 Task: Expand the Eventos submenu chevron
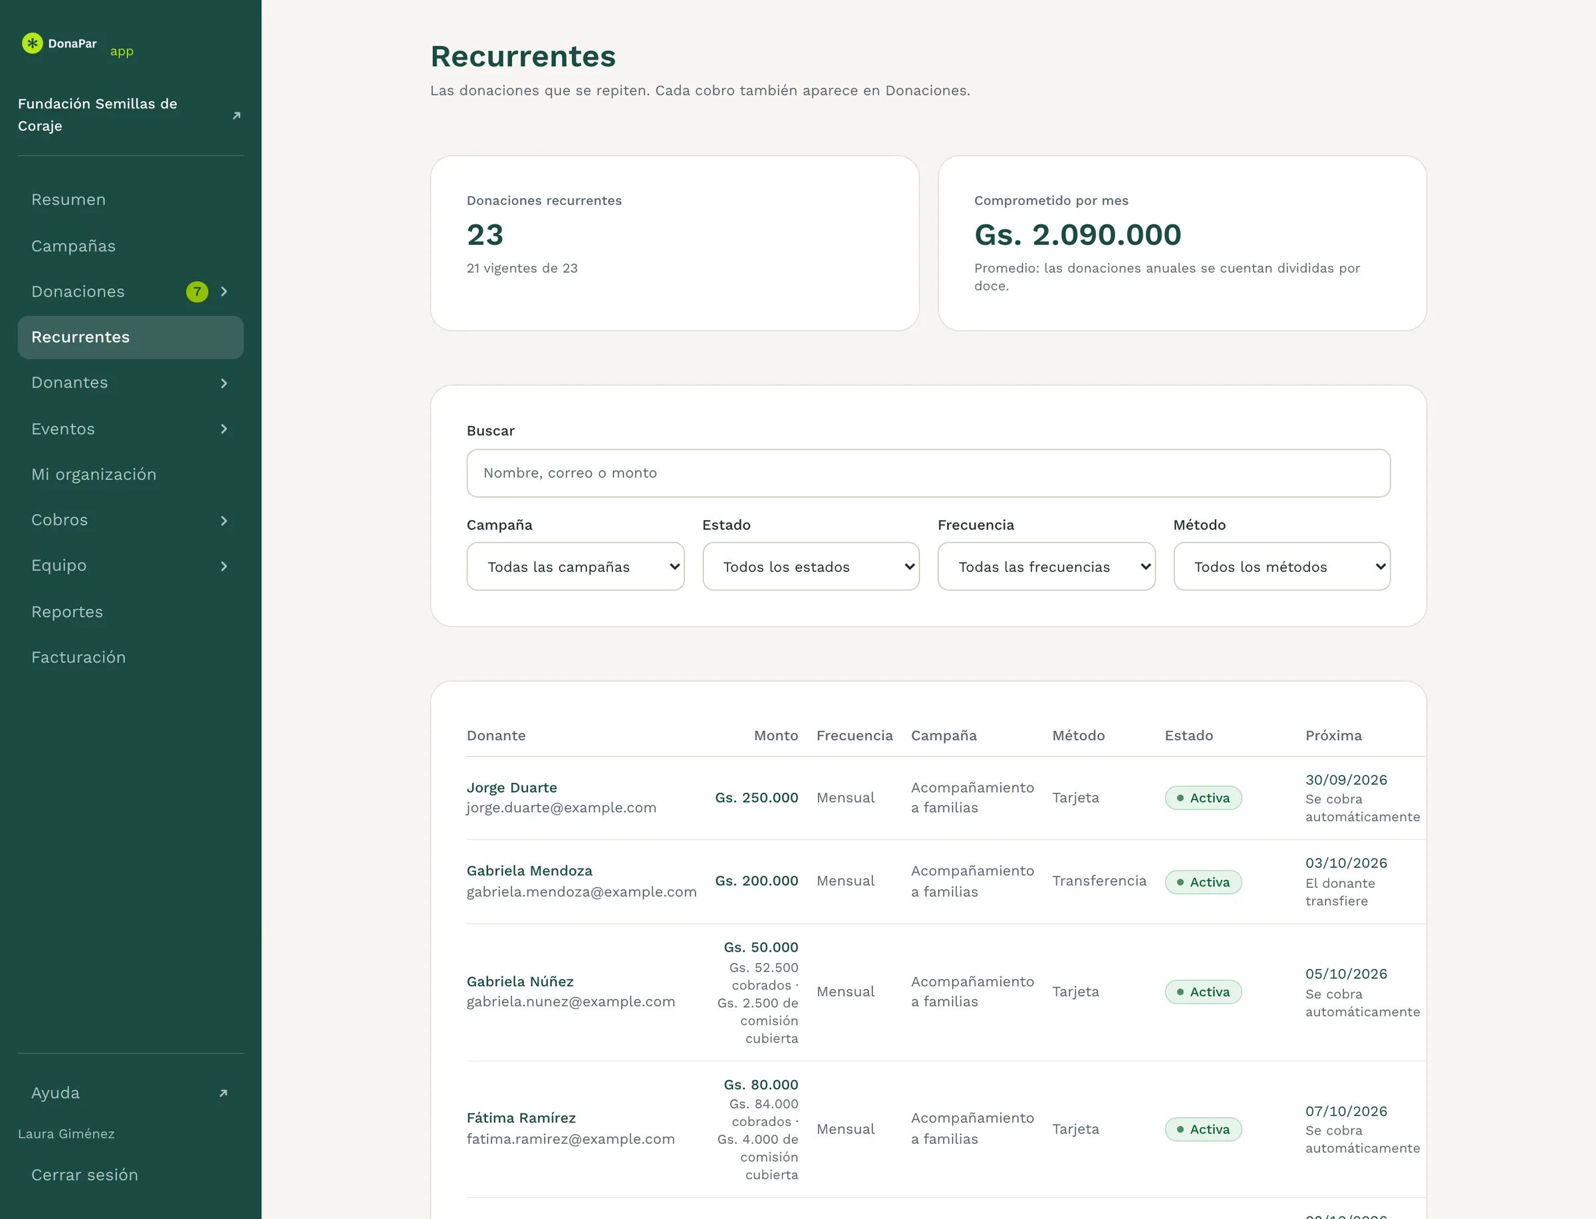point(224,429)
